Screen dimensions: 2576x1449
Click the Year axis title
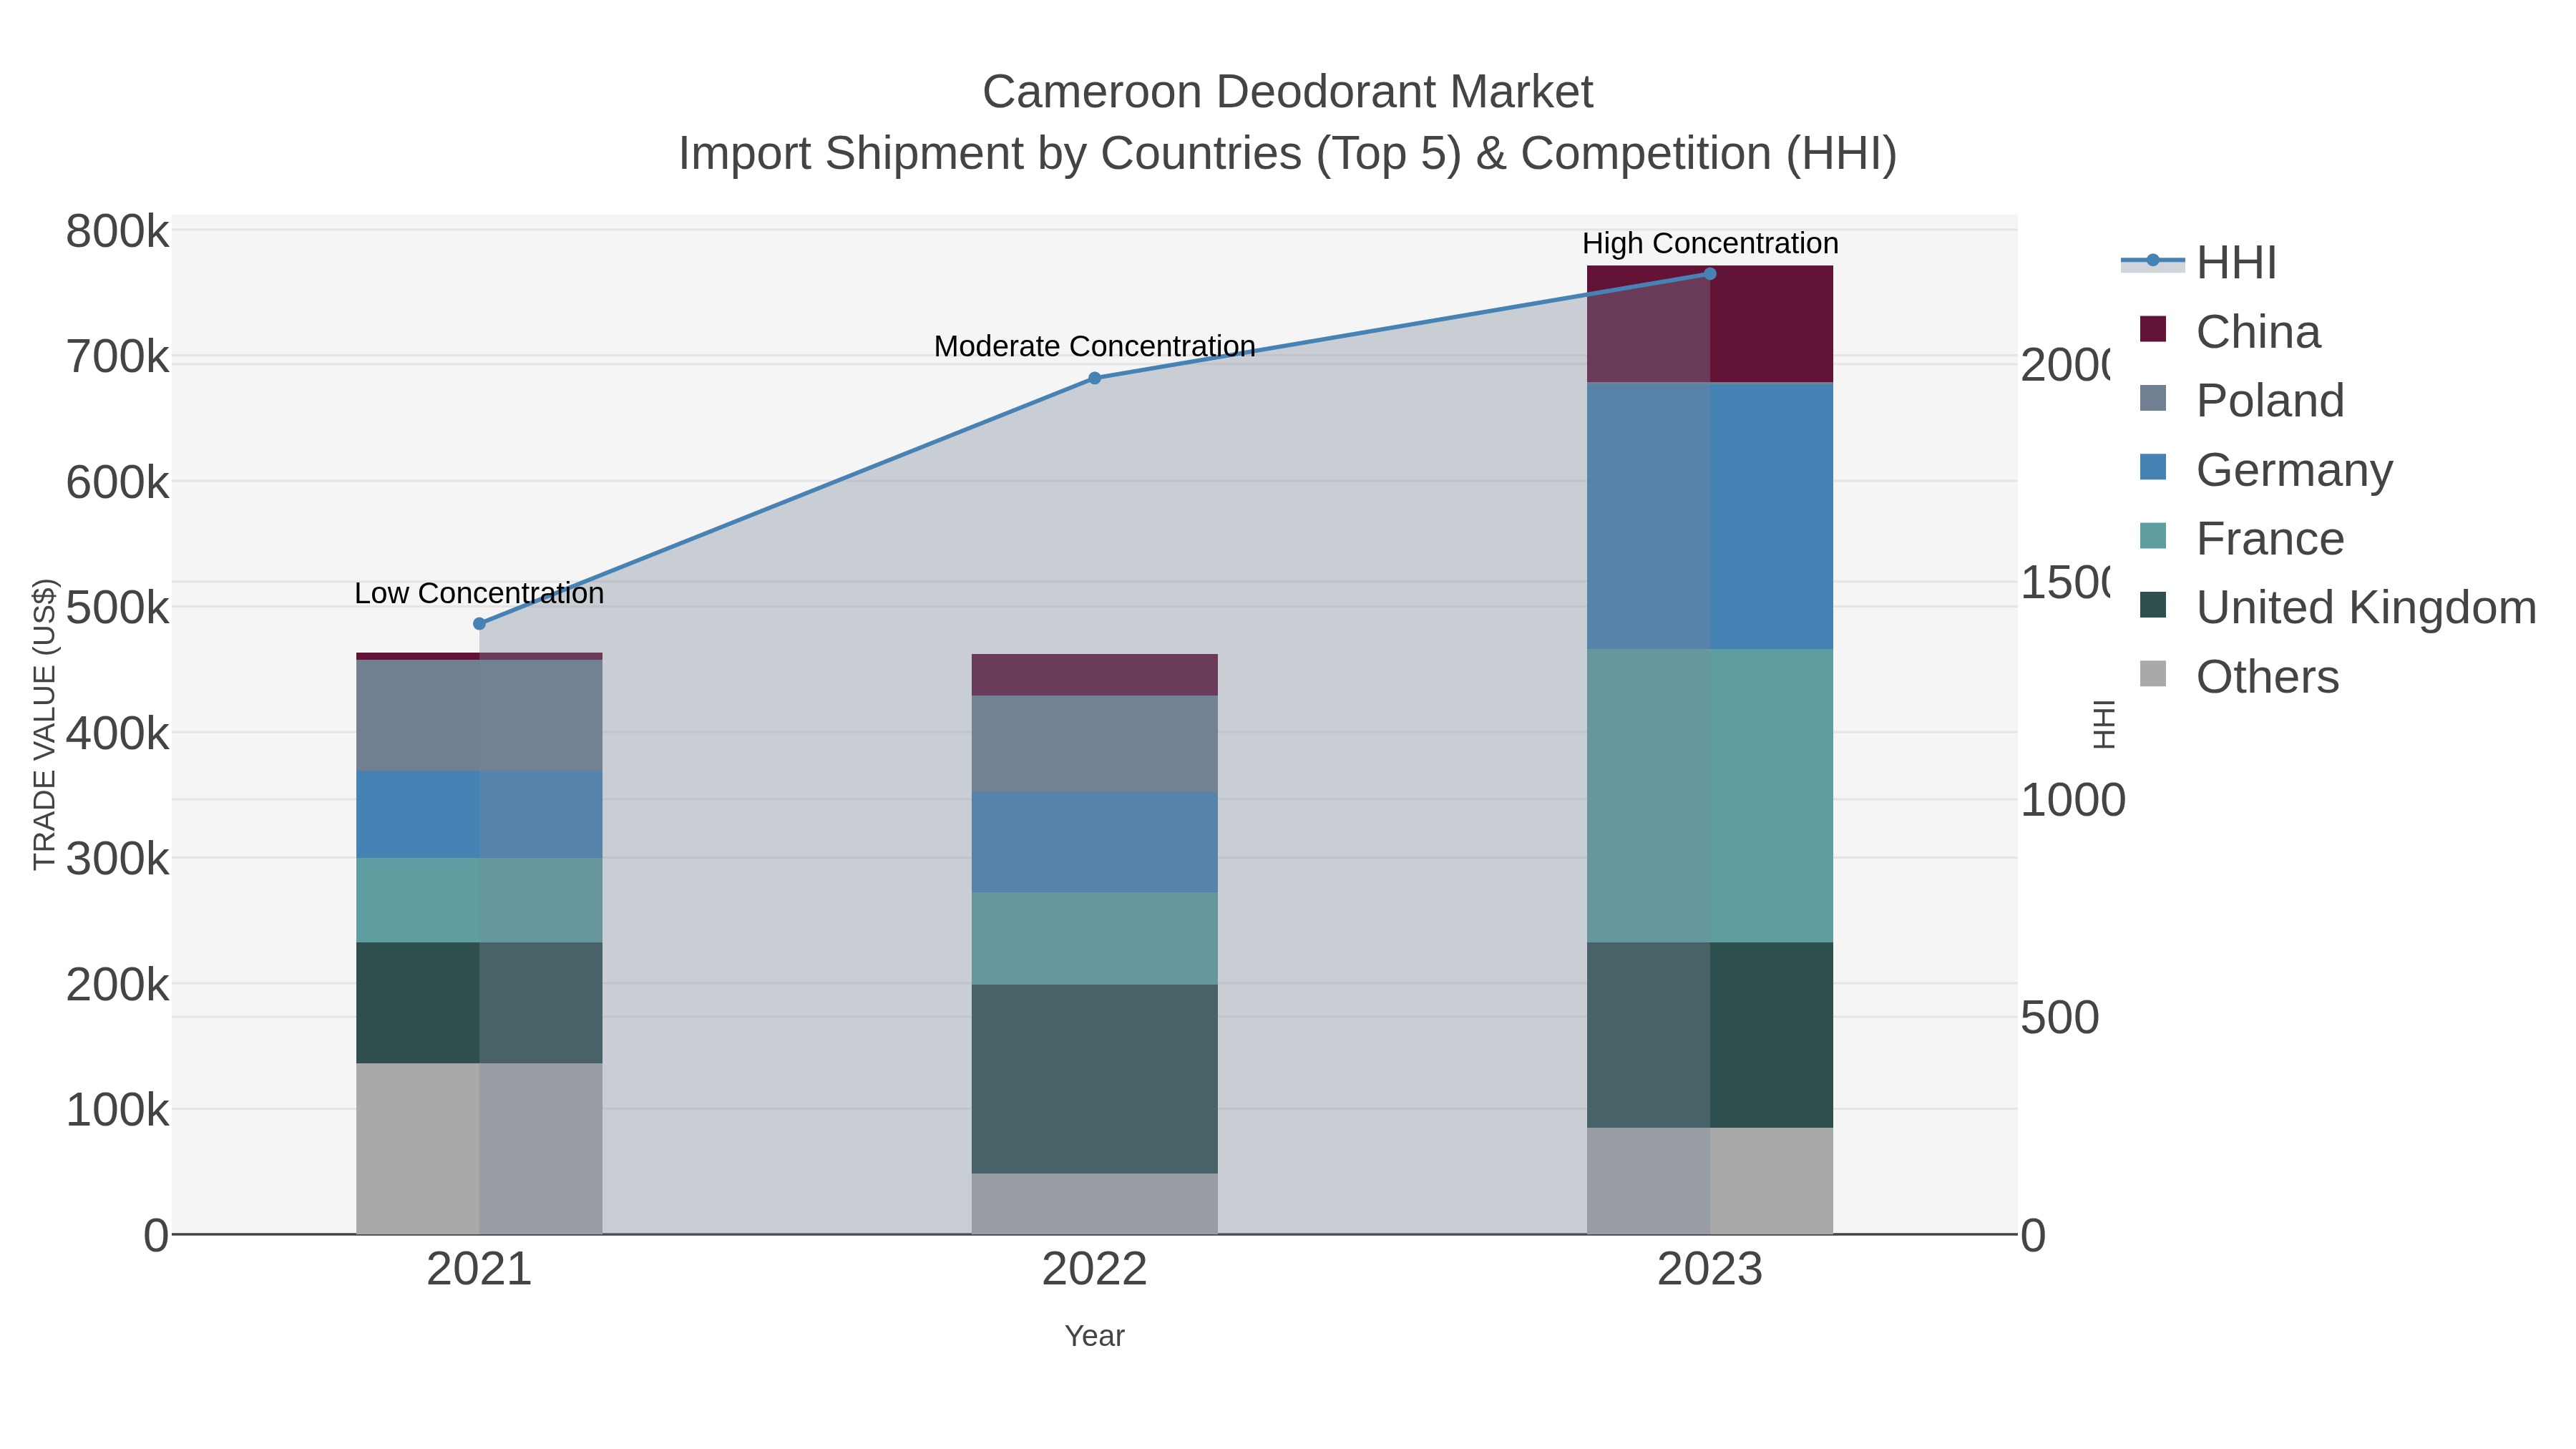pyautogui.click(x=1094, y=1336)
